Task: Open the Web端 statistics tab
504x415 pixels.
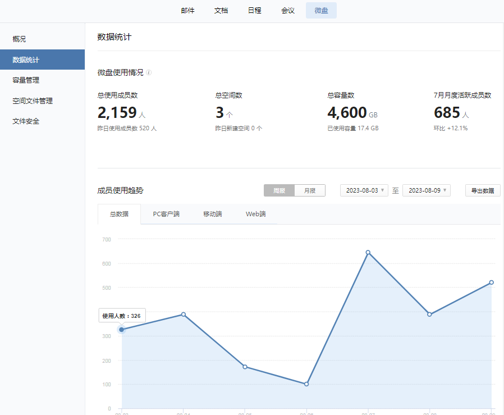Action: click(x=256, y=214)
